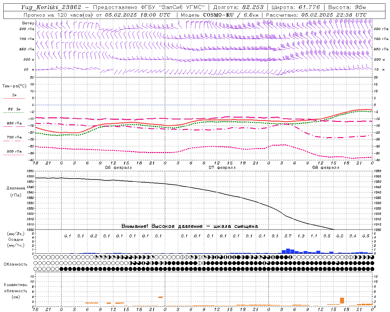The height and width of the screenshot is (312, 390).
Task: Click the '08 февраля' date label
Action: click(326, 168)
